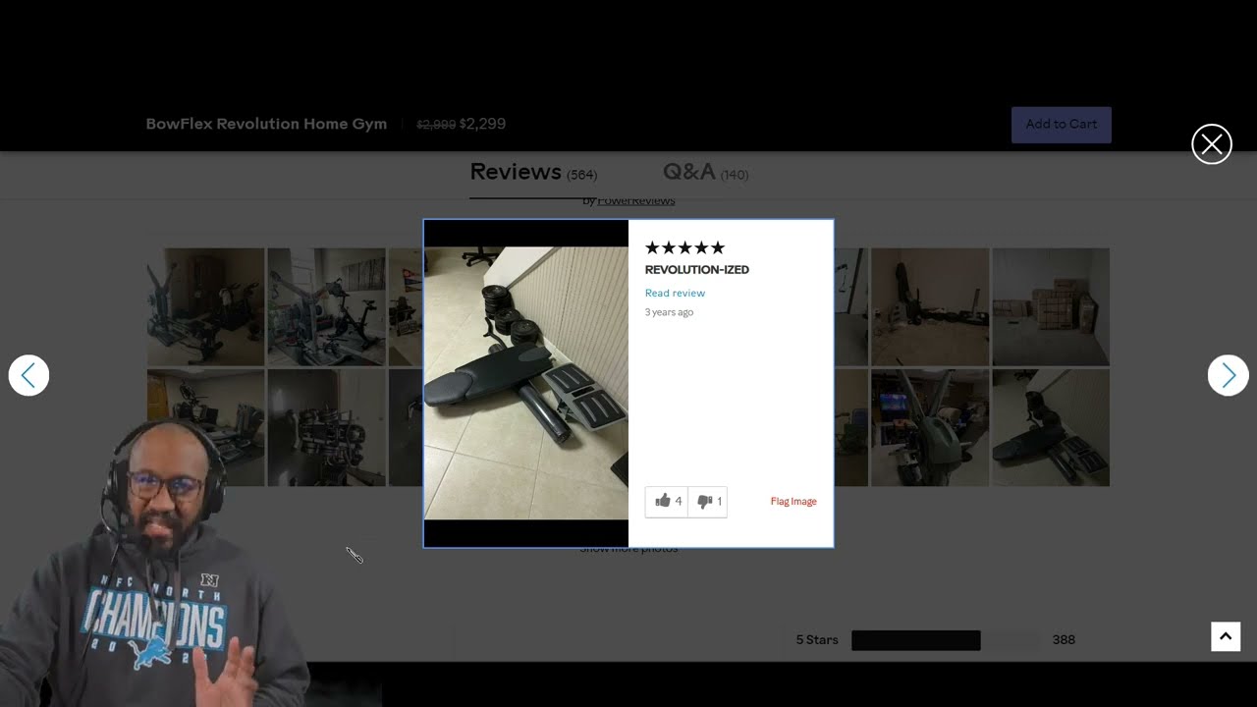Open the second top-row thumbnail with exercise bike
This screenshot has width=1257, height=707.
click(x=326, y=306)
